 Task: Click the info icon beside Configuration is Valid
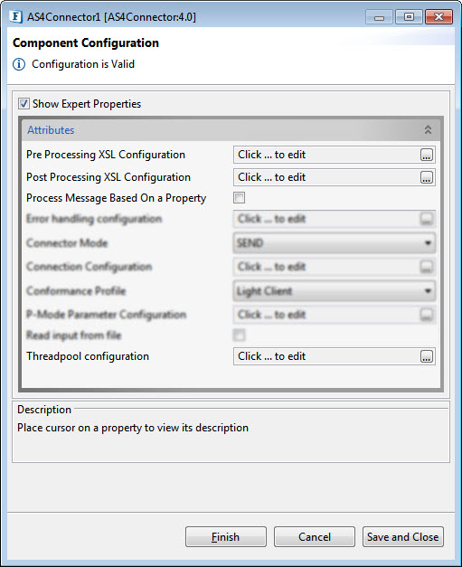click(19, 64)
